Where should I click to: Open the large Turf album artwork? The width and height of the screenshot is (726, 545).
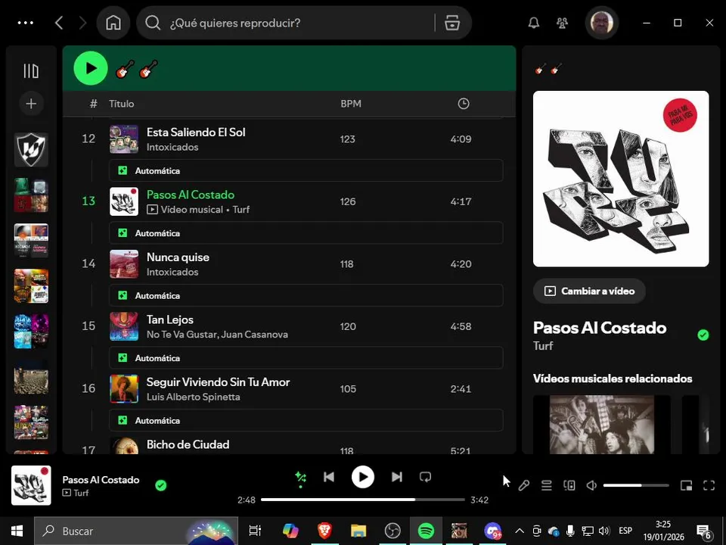click(621, 179)
